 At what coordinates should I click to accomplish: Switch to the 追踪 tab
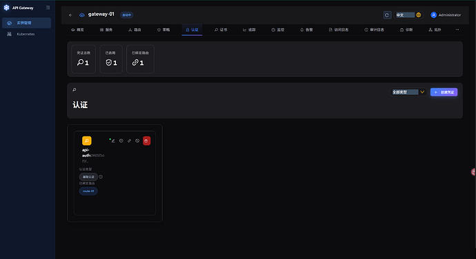pyautogui.click(x=249, y=30)
